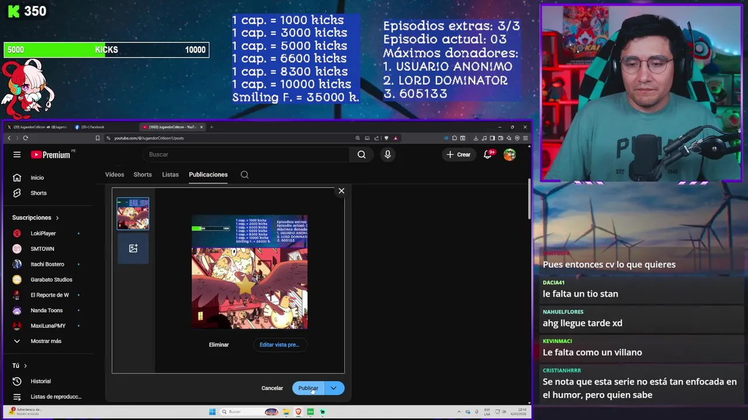Click the browser address bar URL
This screenshot has width=748, height=420.
[149, 138]
